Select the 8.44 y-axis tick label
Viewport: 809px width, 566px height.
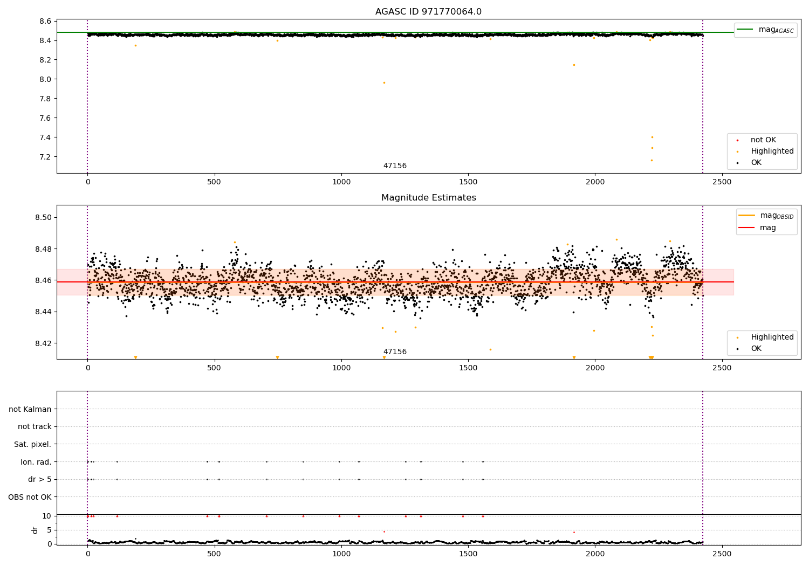point(44,312)
